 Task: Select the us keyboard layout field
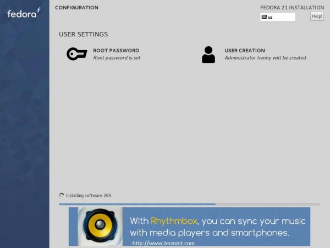[278, 17]
